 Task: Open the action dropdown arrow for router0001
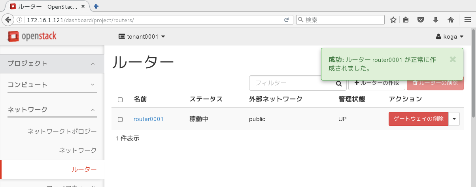pyautogui.click(x=454, y=119)
